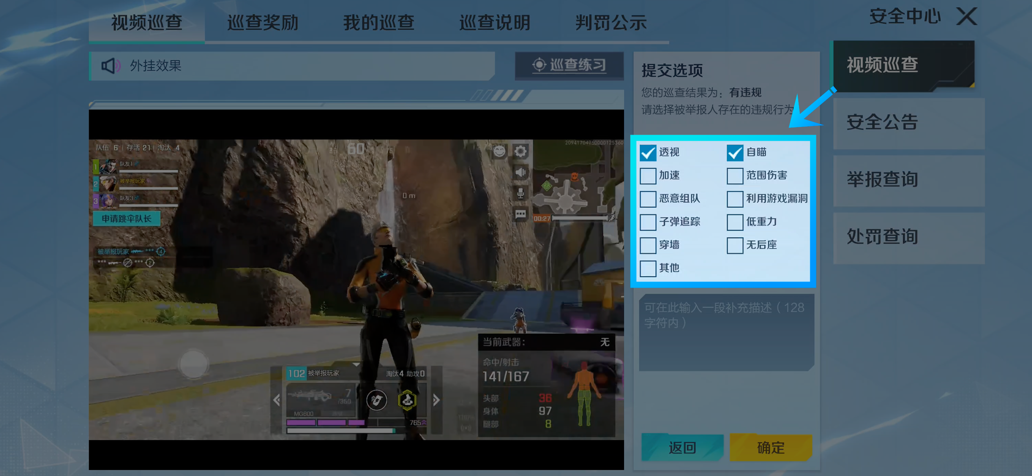Screen dimensions: 1032x476
Task: Click the 返回 button
Action: pyautogui.click(x=682, y=447)
